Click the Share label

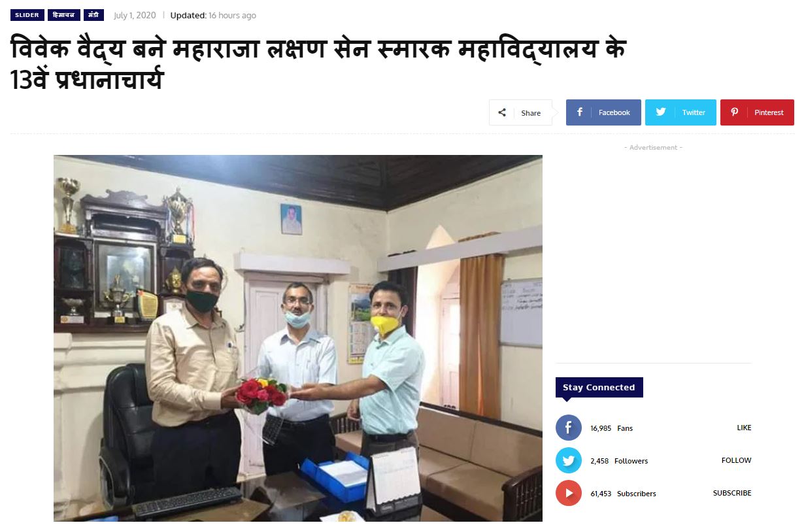pos(531,113)
